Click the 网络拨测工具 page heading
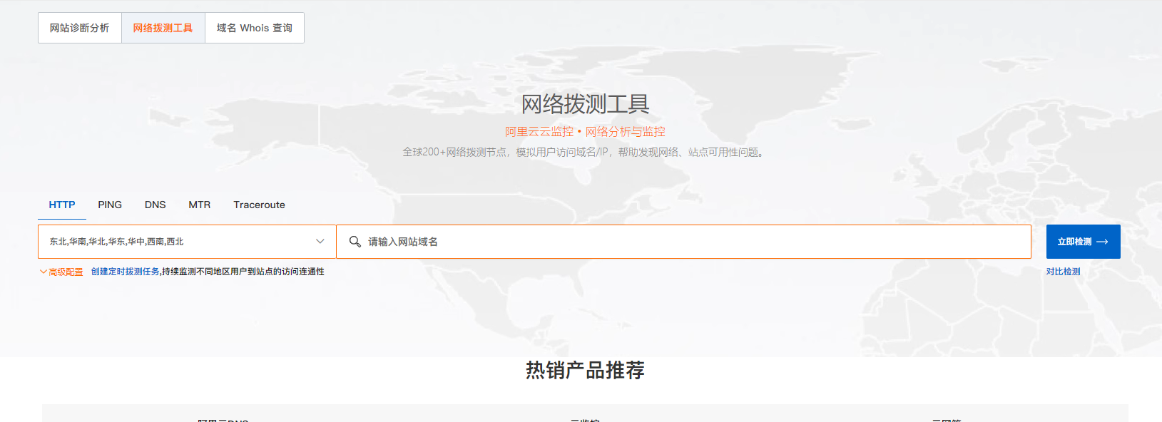Screen dimensions: 1162x422 [585, 104]
